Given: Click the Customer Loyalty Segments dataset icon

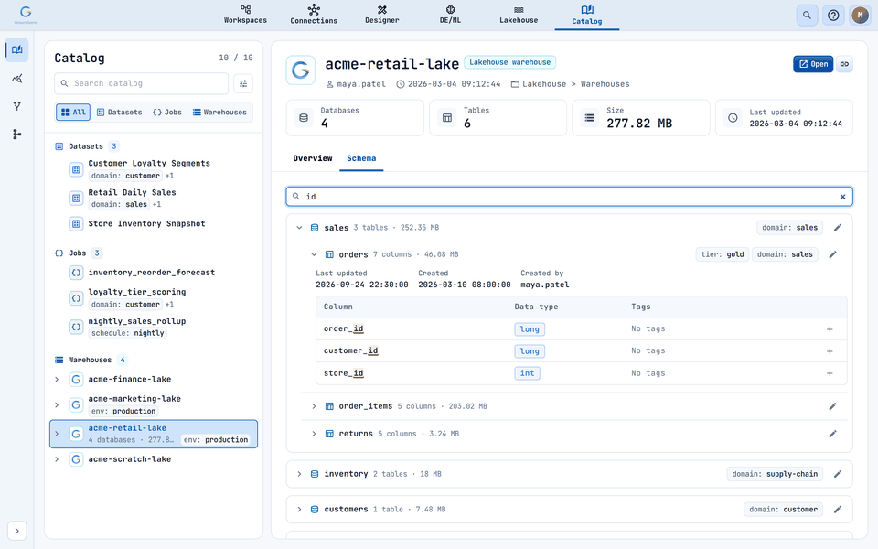Looking at the screenshot, I should (76, 169).
